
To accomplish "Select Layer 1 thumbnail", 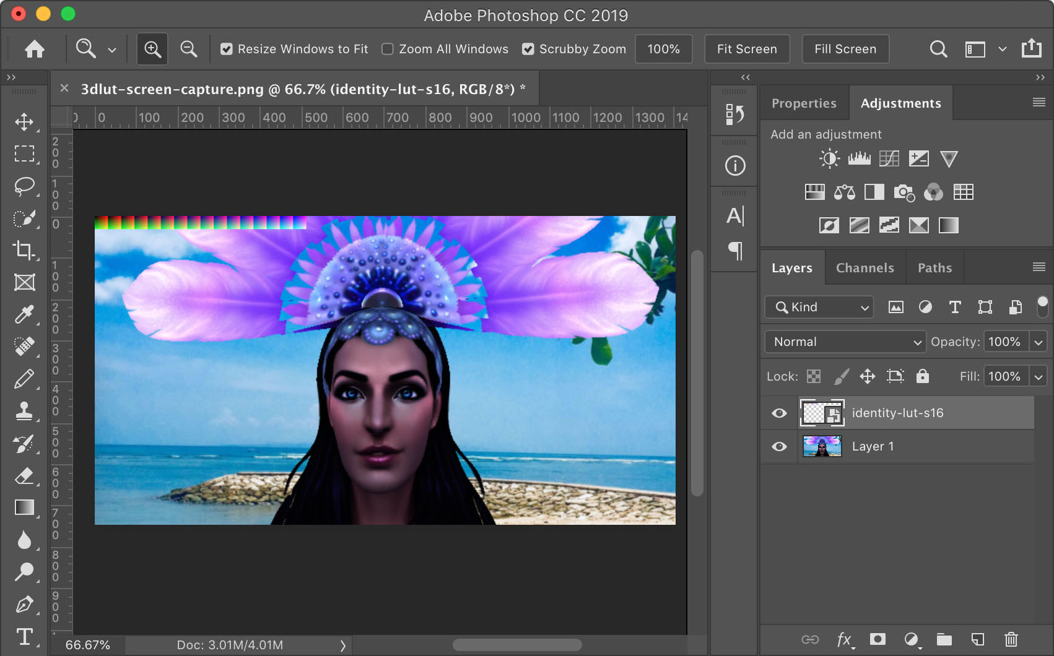I will (x=822, y=446).
